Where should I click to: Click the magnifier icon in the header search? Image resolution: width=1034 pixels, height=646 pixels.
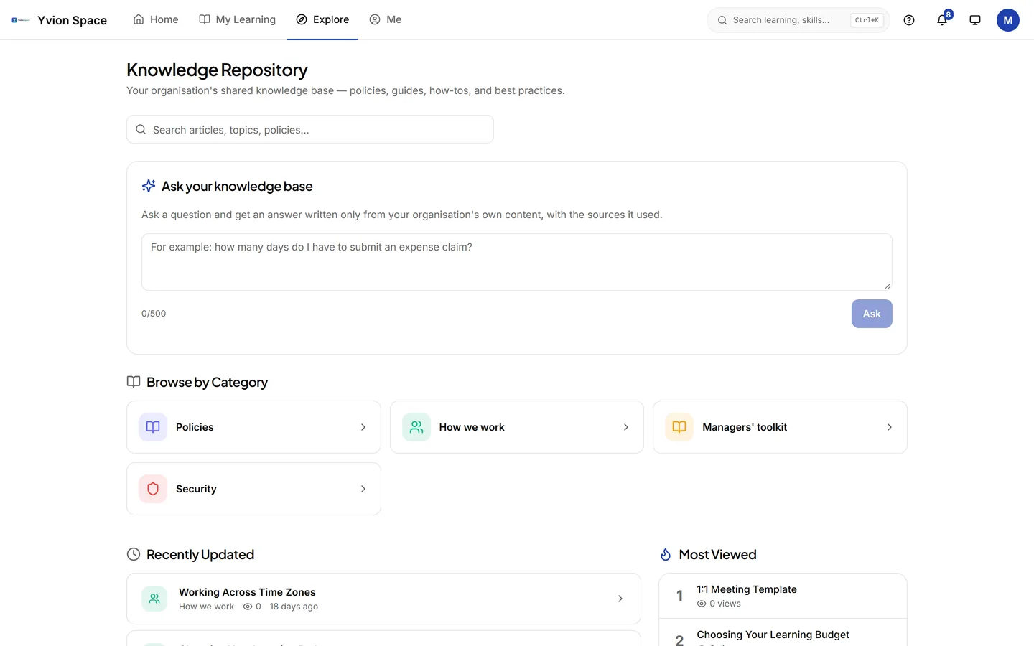pyautogui.click(x=722, y=20)
